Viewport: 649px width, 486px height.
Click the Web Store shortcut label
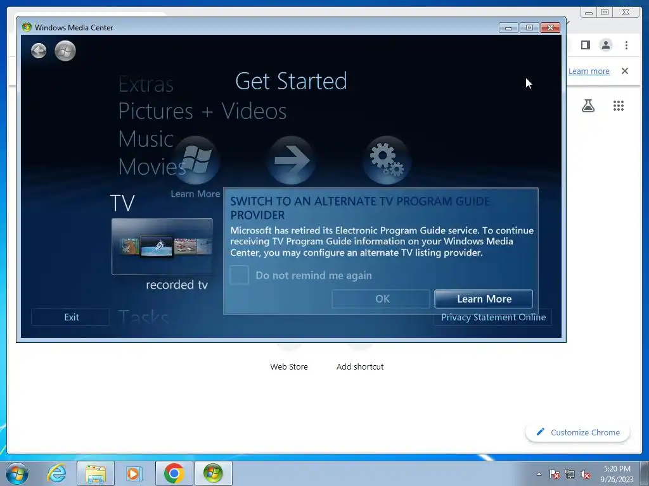tap(289, 366)
